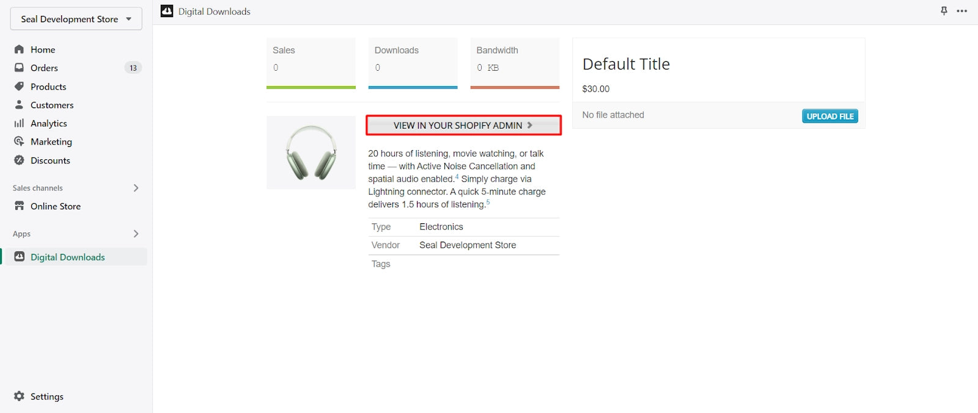Expand the Sales channels section chevron

tap(136, 188)
